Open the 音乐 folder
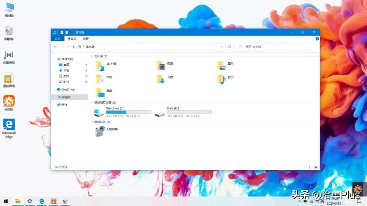 (231, 77)
